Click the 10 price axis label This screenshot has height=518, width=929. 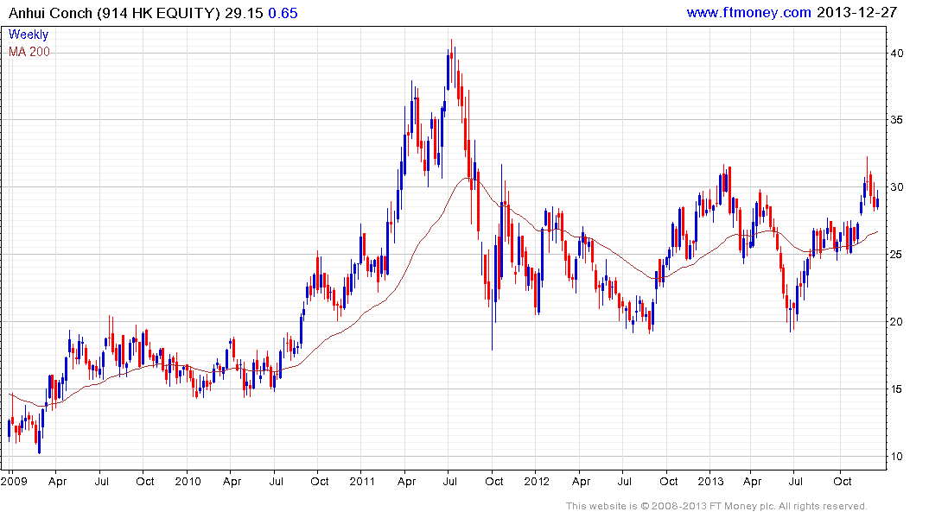pos(897,457)
